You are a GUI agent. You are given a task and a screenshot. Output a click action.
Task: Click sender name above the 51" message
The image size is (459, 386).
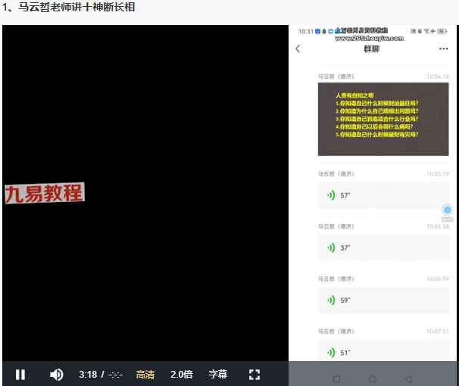tap(336, 332)
